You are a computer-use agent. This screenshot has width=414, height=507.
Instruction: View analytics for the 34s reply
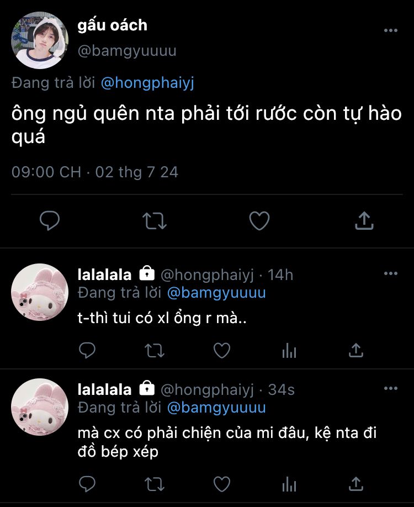coord(289,484)
